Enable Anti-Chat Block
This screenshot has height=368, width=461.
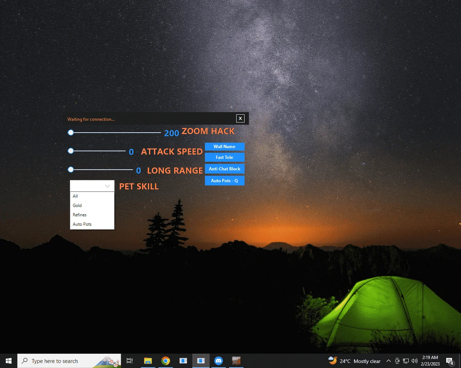click(224, 169)
